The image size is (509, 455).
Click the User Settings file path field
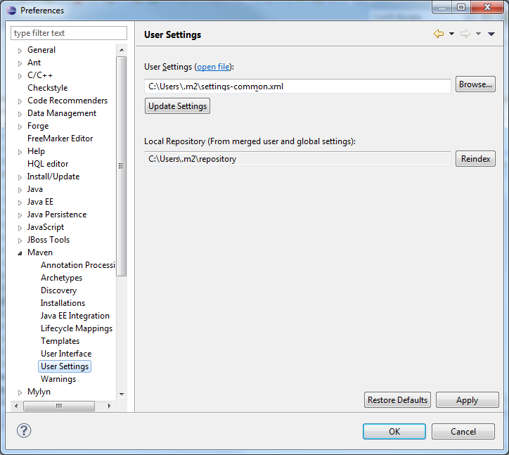297,86
